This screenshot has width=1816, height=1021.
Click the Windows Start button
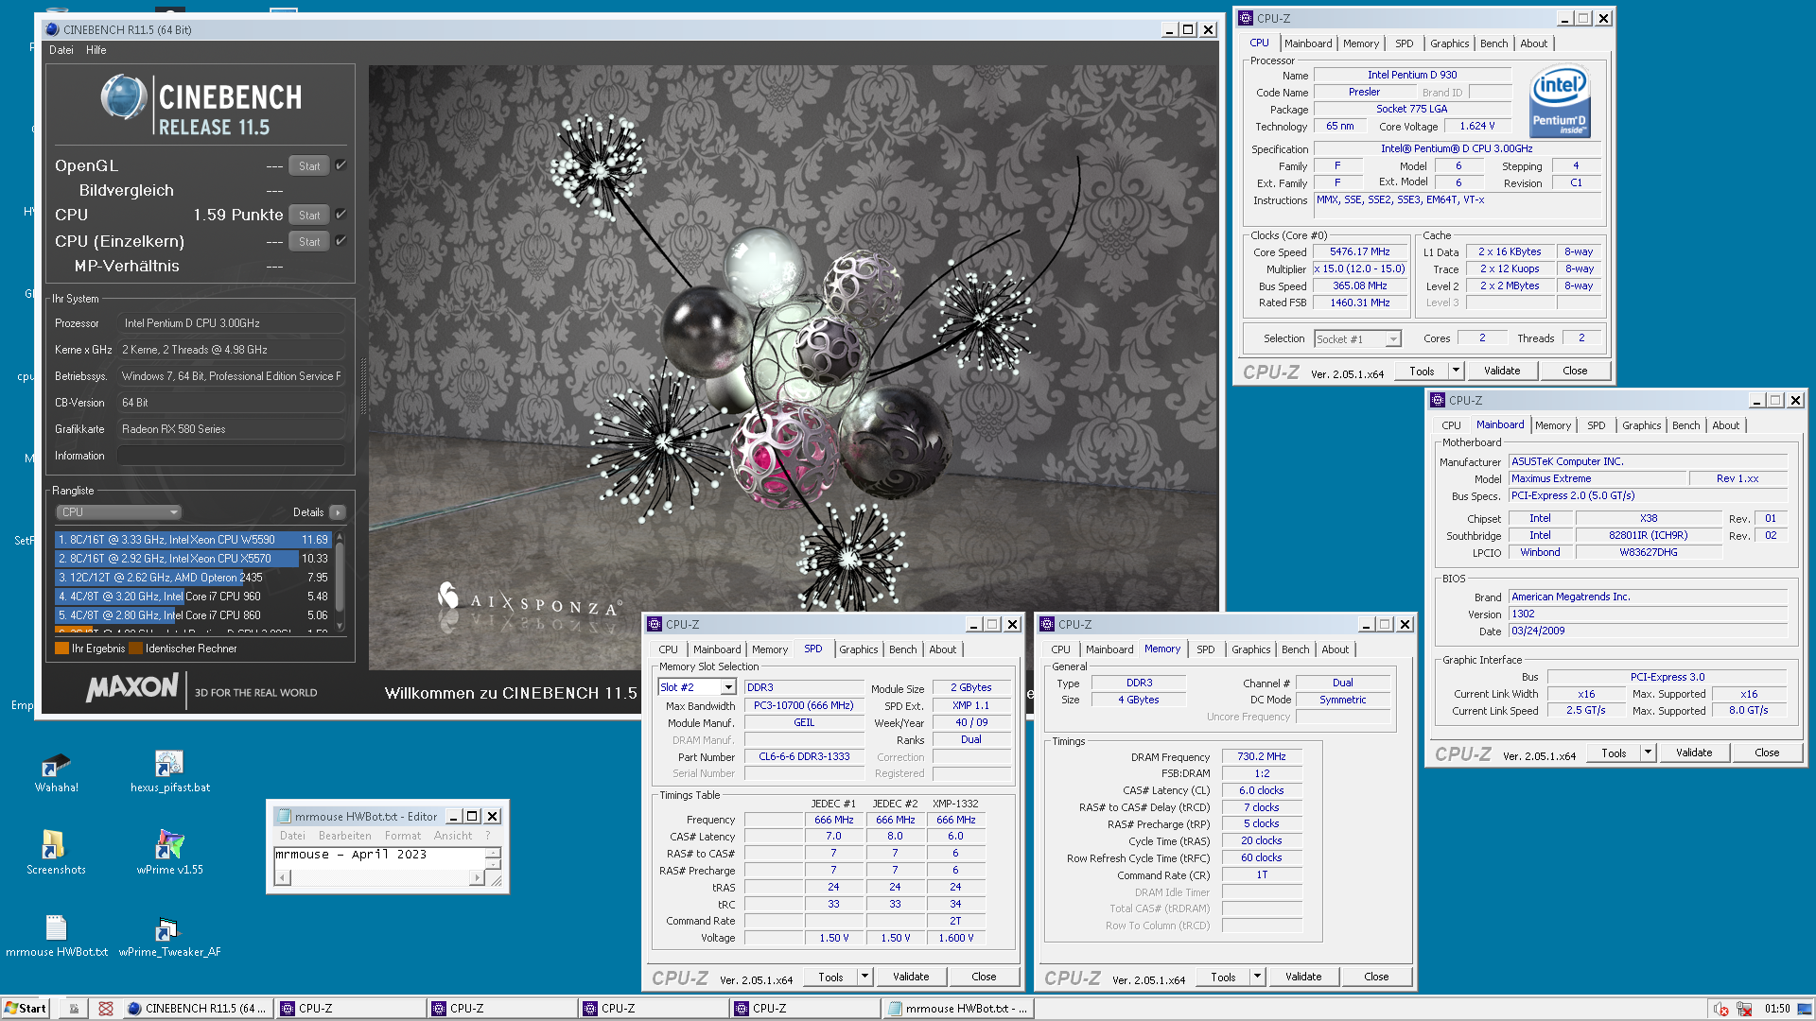(26, 1009)
